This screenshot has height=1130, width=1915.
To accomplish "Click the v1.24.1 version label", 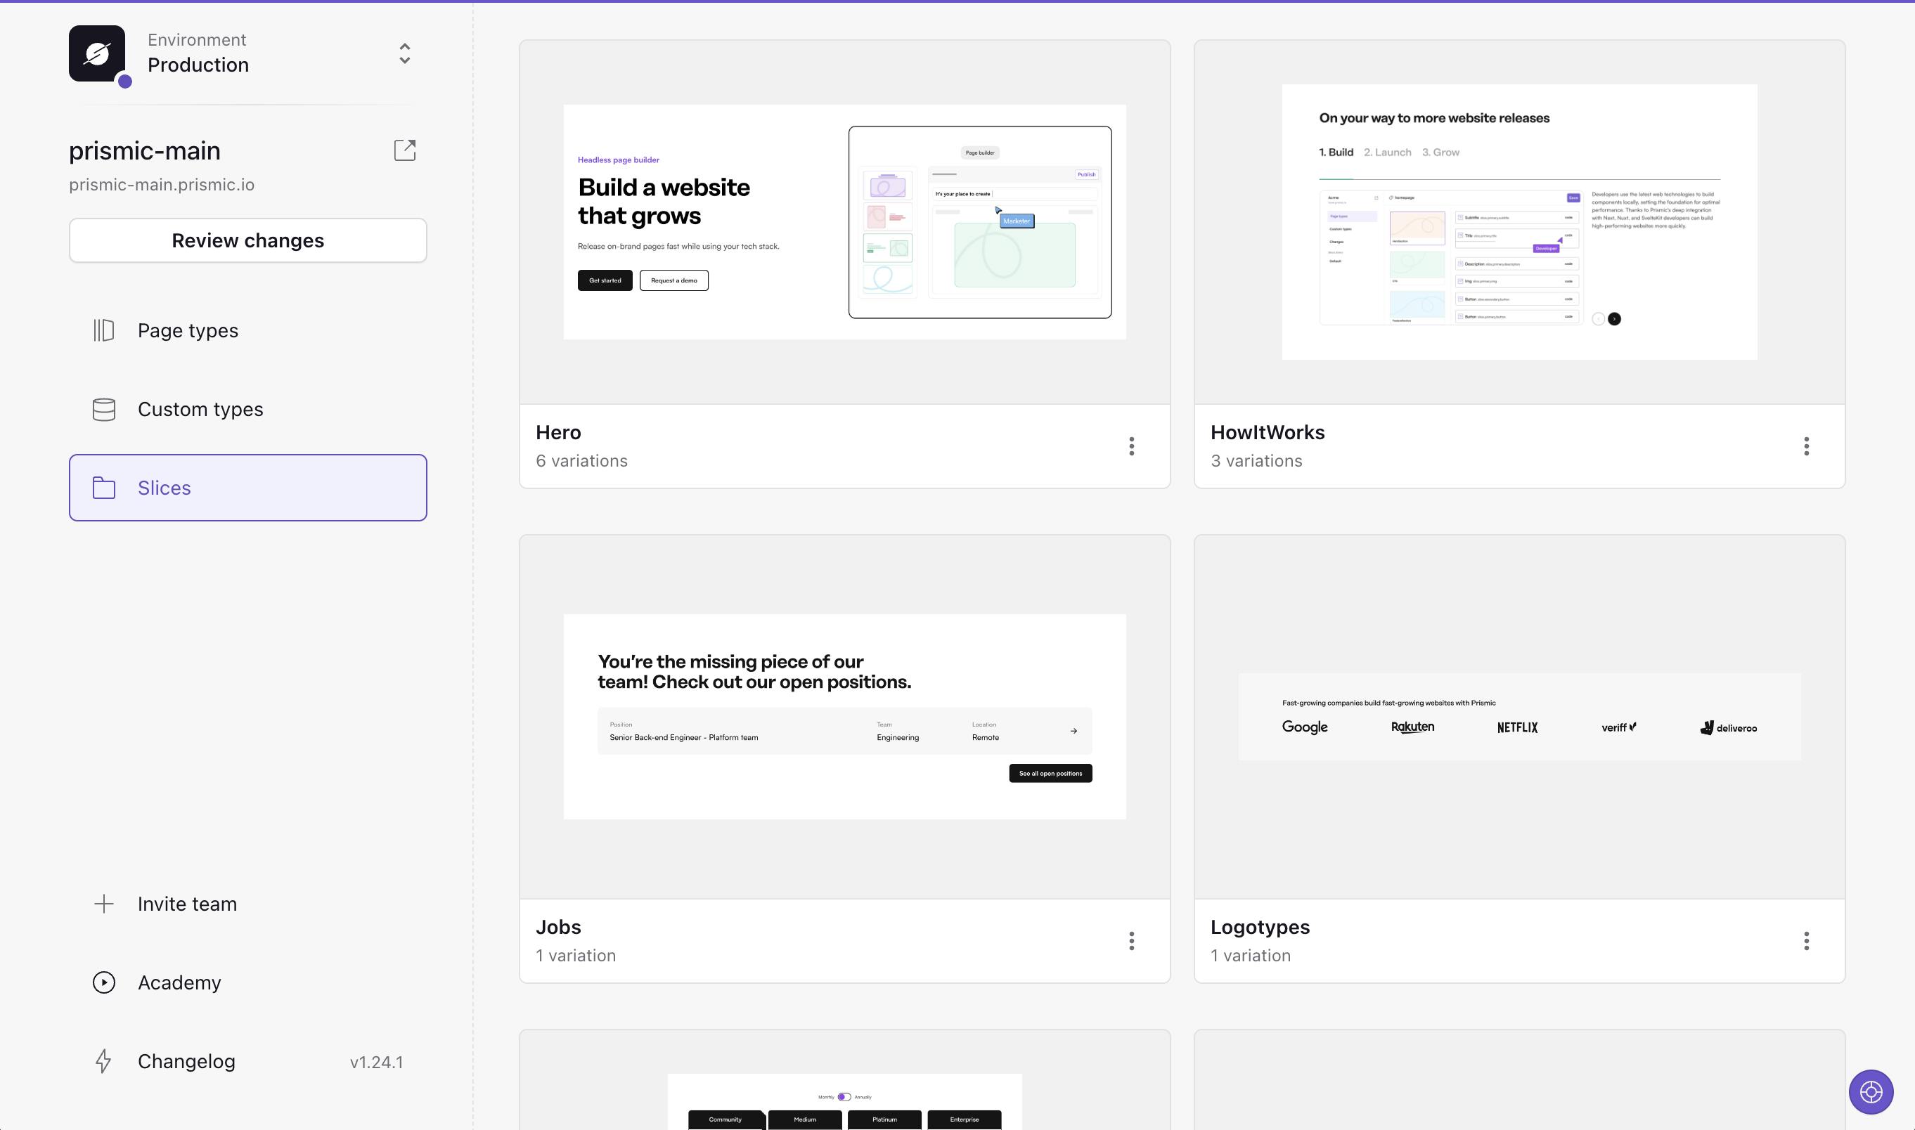I will pos(376,1061).
